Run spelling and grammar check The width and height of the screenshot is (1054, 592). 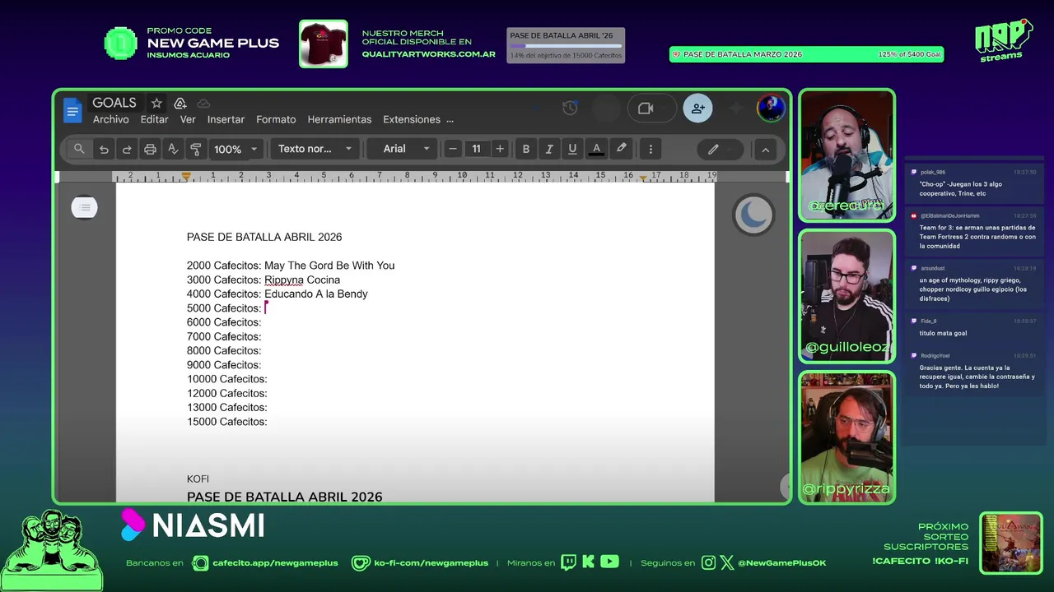(173, 149)
